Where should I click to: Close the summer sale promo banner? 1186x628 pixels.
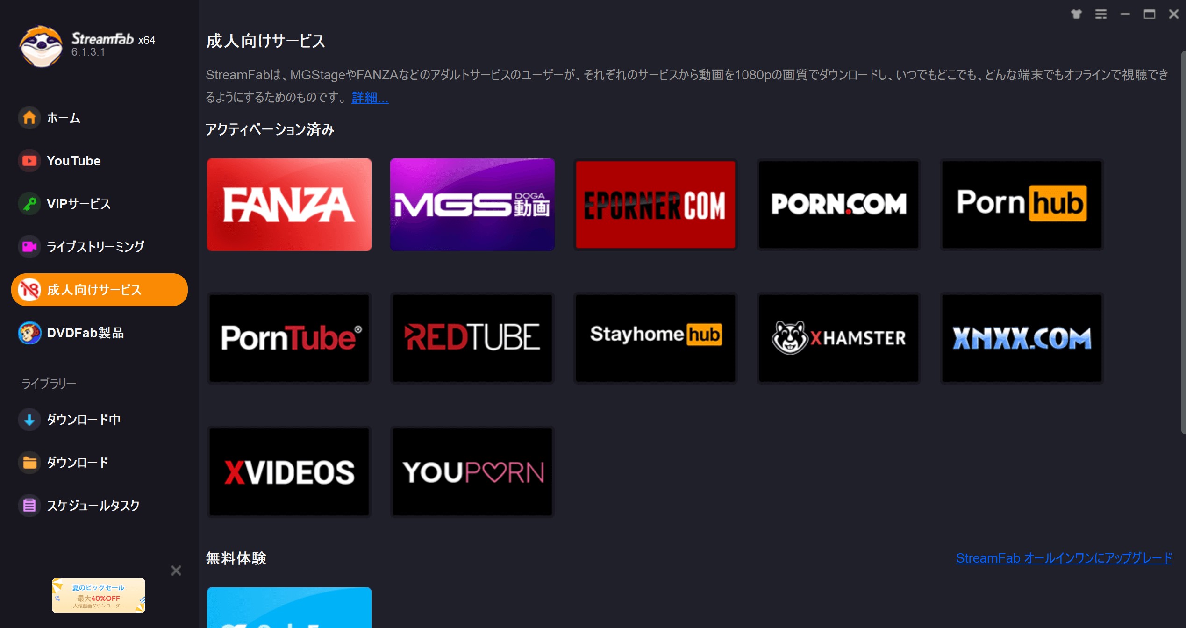[x=176, y=571]
